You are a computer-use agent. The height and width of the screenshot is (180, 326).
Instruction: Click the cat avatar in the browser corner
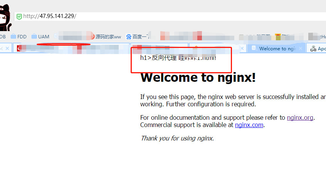click(x=5, y=18)
